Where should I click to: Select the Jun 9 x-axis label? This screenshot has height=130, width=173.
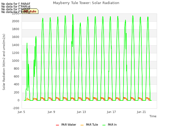pyautogui.click(x=51, y=112)
